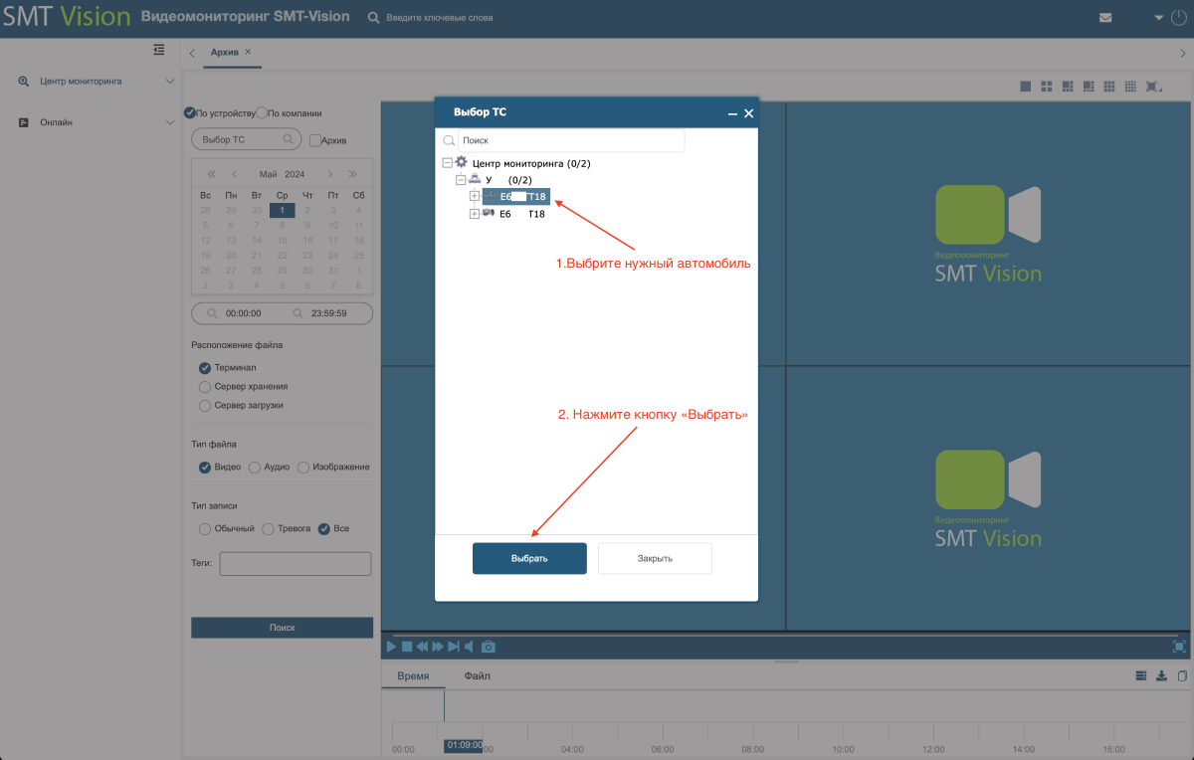Collapse the Центр мониторинга tree node

[448, 163]
